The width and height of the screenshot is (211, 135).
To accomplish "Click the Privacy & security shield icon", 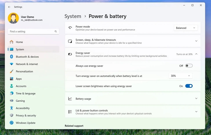I will point(12,115).
